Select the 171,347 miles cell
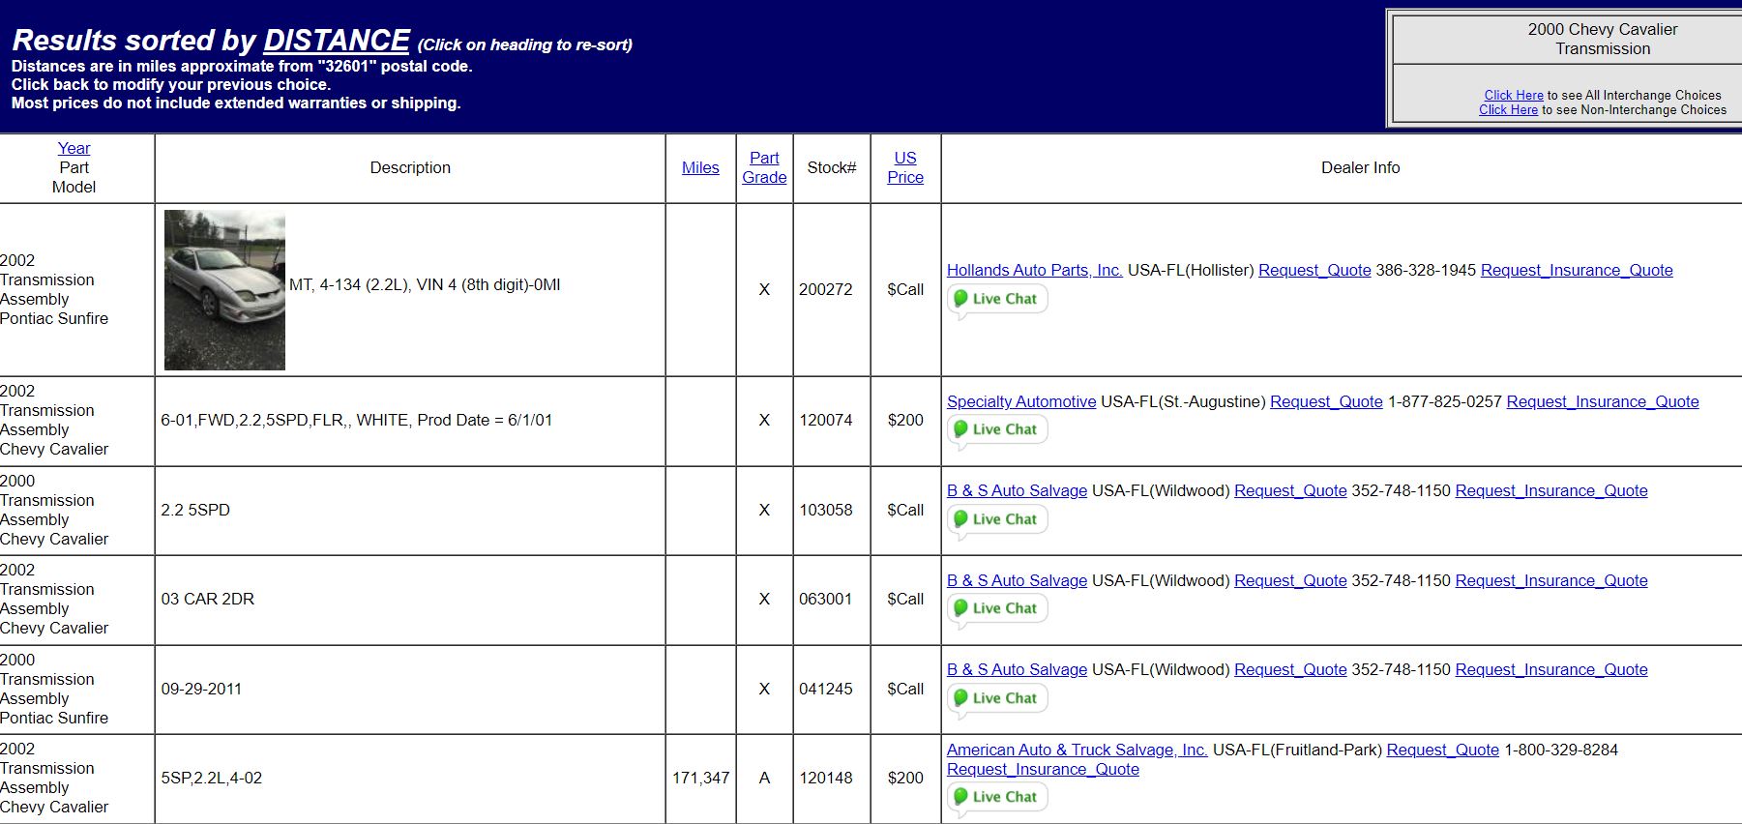Viewport: 1742px width, 824px height. (701, 778)
